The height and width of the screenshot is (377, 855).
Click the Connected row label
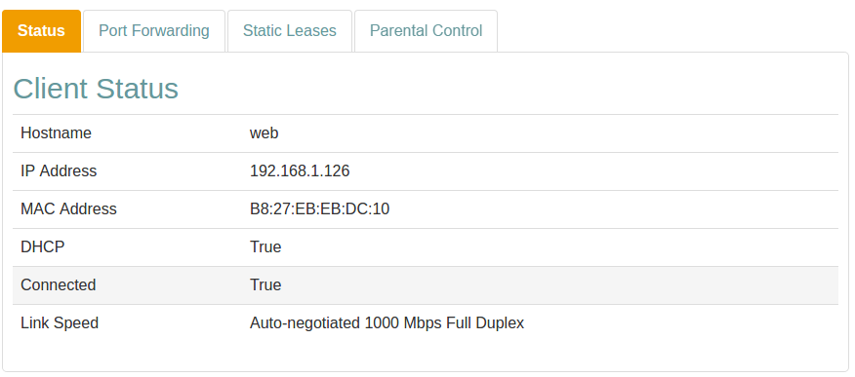click(x=59, y=285)
